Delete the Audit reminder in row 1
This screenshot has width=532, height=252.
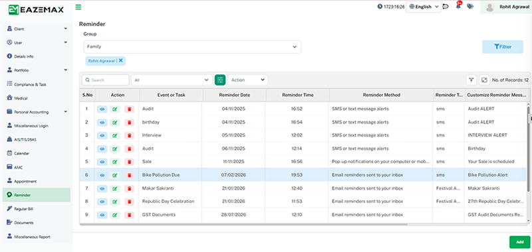click(129, 109)
